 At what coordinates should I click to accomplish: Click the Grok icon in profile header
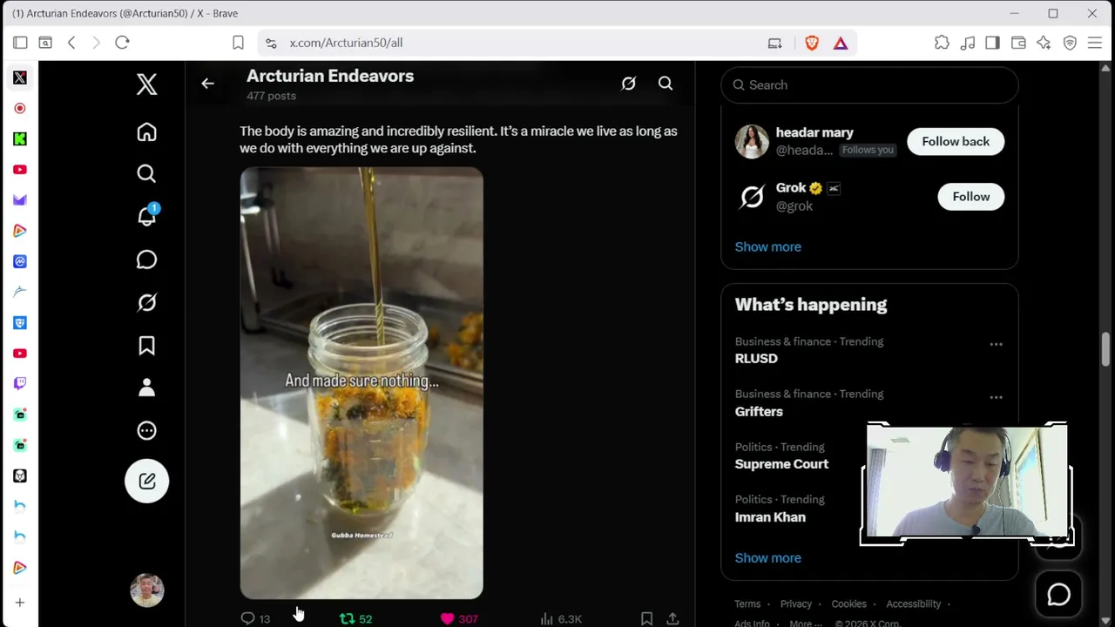coord(628,84)
